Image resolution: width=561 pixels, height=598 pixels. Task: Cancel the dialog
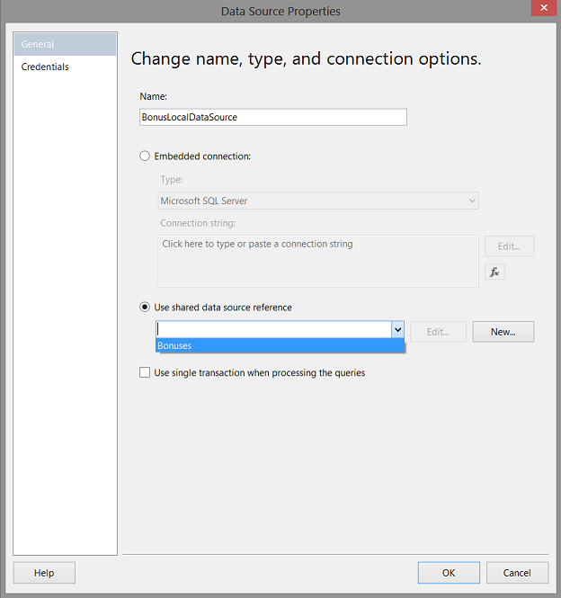tap(517, 573)
